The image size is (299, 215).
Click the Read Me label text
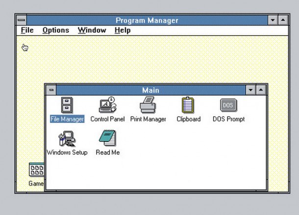(108, 152)
